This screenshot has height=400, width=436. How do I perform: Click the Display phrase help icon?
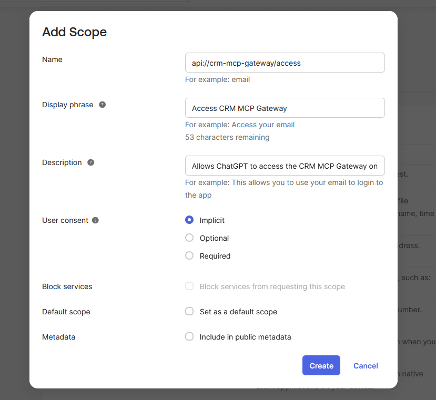103,105
